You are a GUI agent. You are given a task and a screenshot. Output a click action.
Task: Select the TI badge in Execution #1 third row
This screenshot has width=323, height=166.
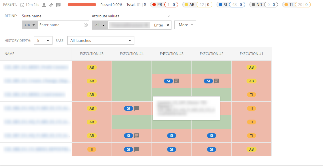coord(251,95)
